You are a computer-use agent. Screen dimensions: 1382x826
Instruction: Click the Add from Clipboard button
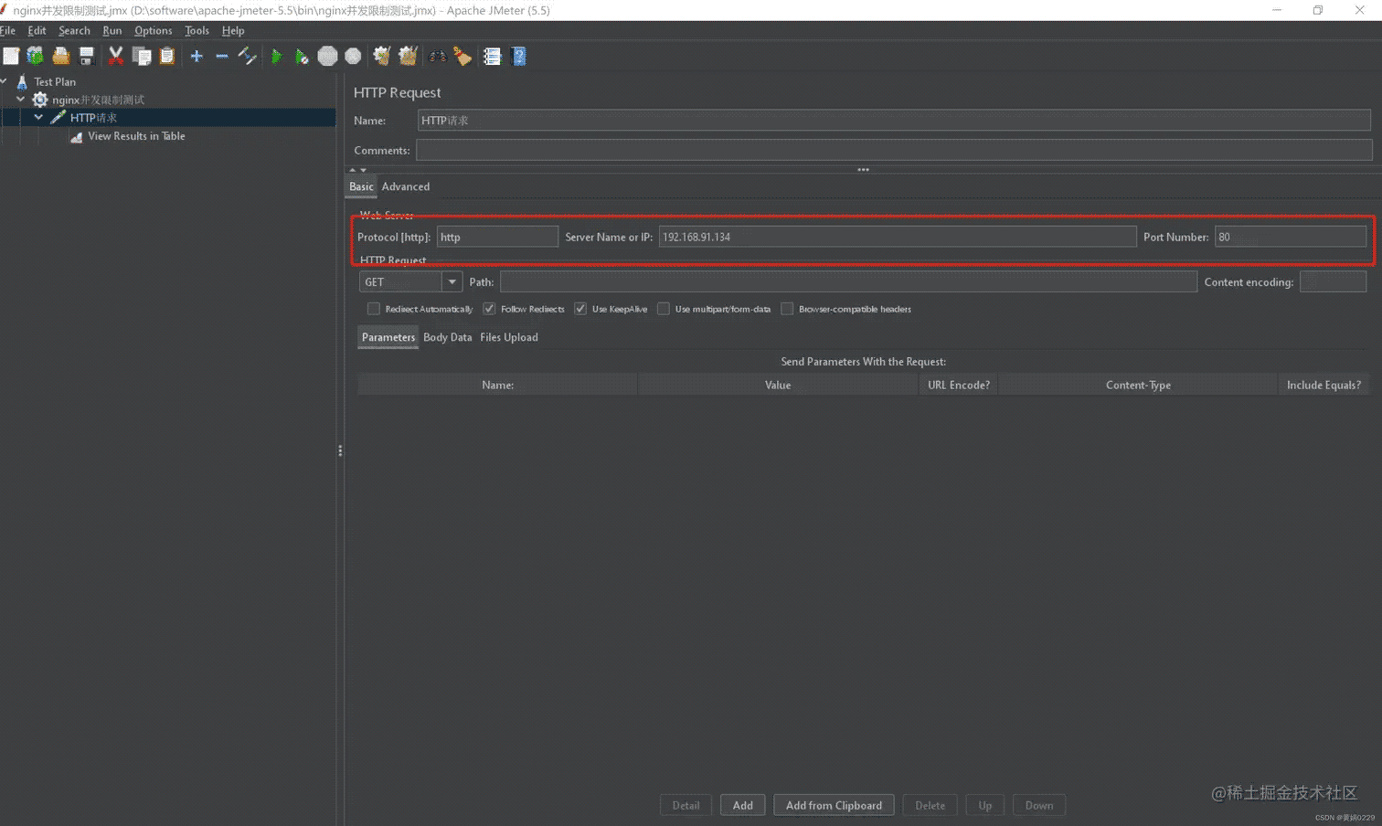coord(834,805)
